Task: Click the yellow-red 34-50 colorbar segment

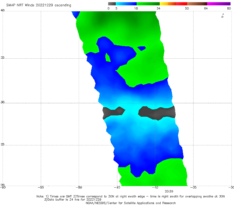Action: 173,4
